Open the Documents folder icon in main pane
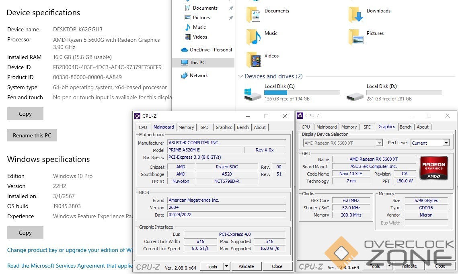The image size is (458, 274). point(253,14)
